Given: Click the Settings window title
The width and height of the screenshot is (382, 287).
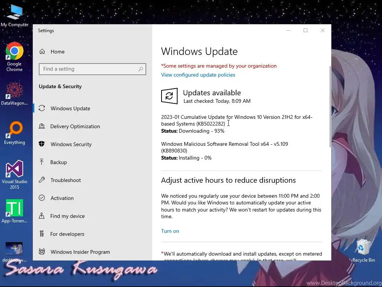Looking at the screenshot, I should pyautogui.click(x=46, y=31).
